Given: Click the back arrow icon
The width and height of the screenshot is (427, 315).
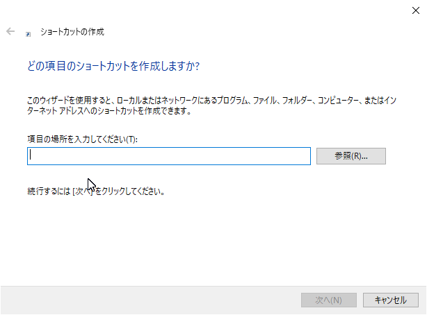Looking at the screenshot, I should point(10,31).
